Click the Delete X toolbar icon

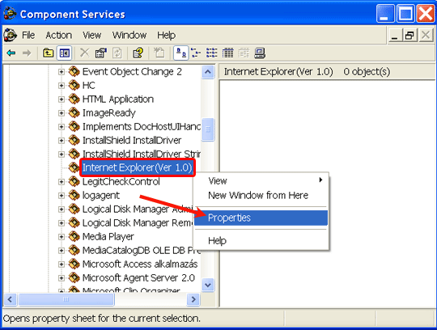[x=84, y=53]
